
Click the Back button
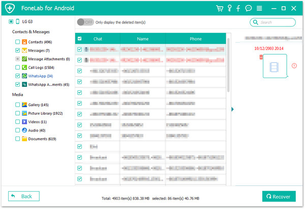24,196
